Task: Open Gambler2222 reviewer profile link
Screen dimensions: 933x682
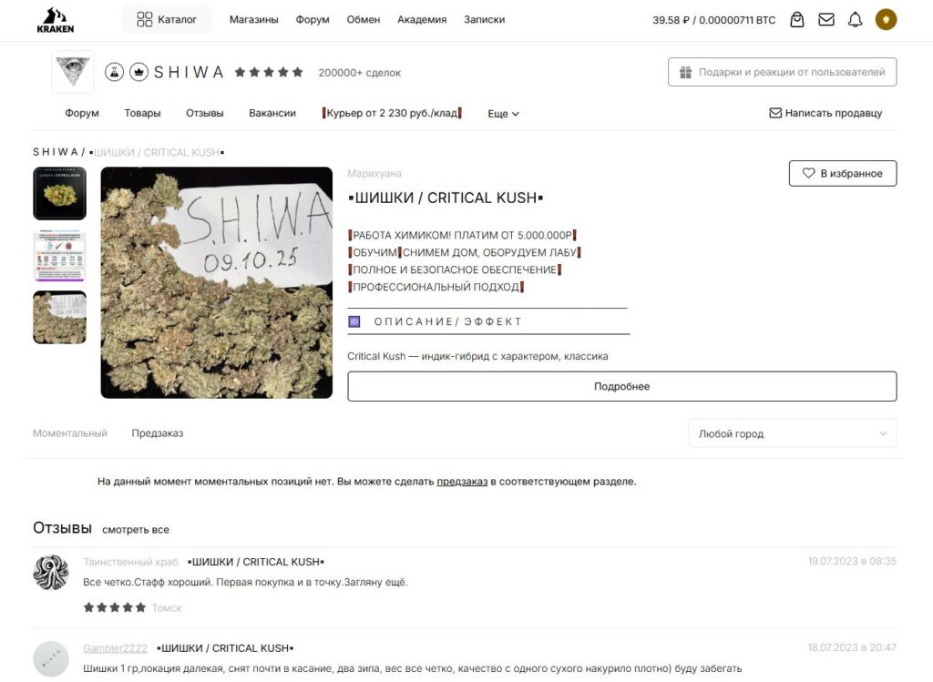Action: point(115,648)
